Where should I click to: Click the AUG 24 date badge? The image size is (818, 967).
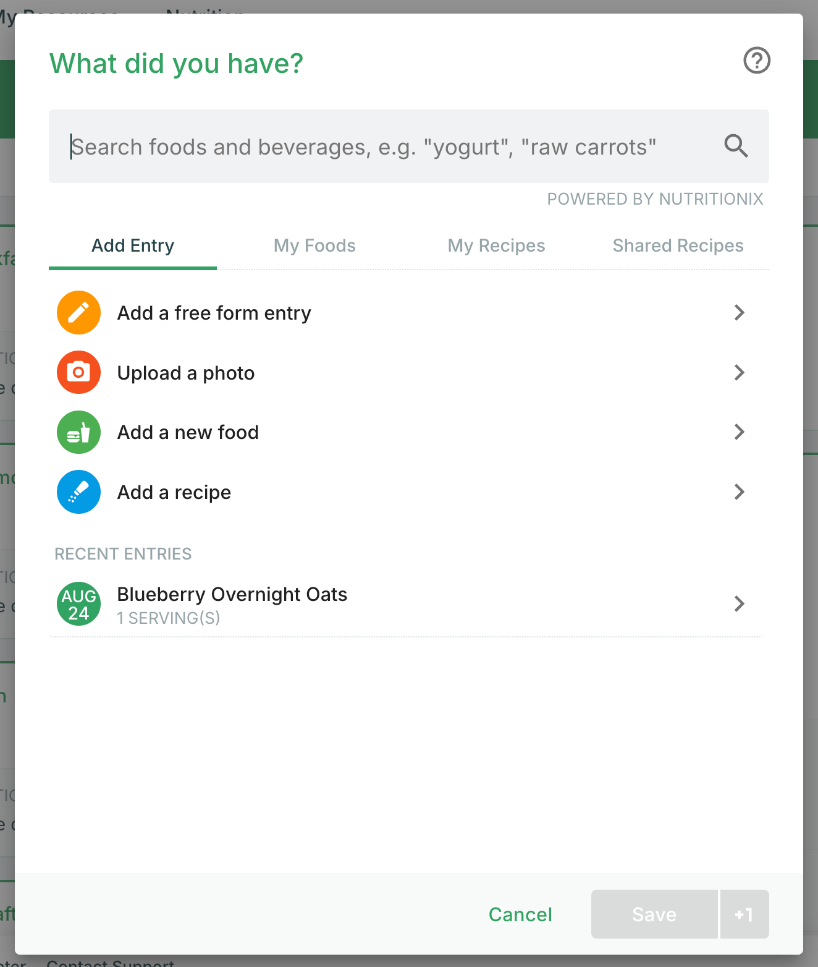coord(78,604)
